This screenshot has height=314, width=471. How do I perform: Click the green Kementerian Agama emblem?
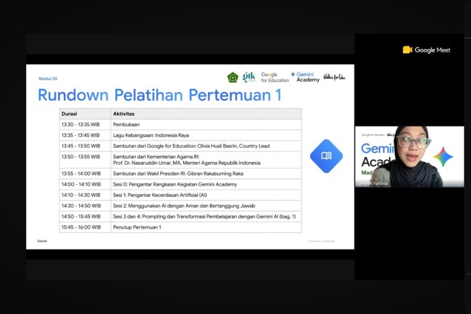pyautogui.click(x=233, y=77)
